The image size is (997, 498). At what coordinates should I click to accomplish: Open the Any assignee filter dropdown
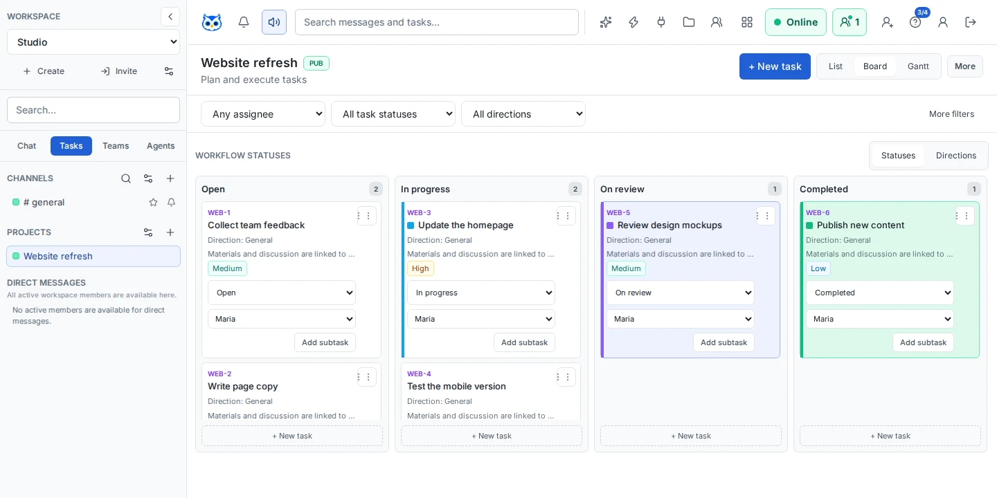point(263,114)
